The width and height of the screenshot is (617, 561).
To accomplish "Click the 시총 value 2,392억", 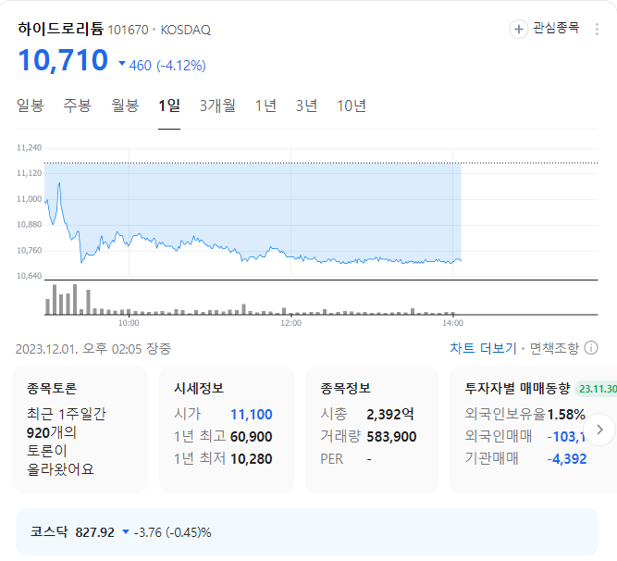I will 390,415.
